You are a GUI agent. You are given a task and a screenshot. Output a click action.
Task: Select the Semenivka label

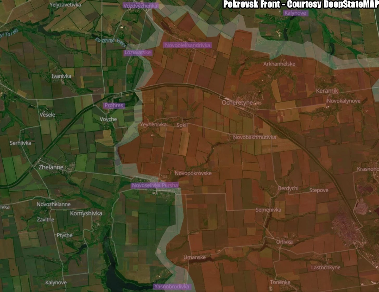coord(268,210)
